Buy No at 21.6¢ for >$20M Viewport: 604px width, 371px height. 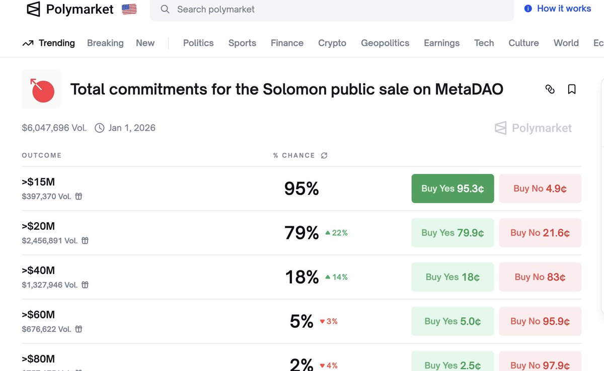(540, 233)
